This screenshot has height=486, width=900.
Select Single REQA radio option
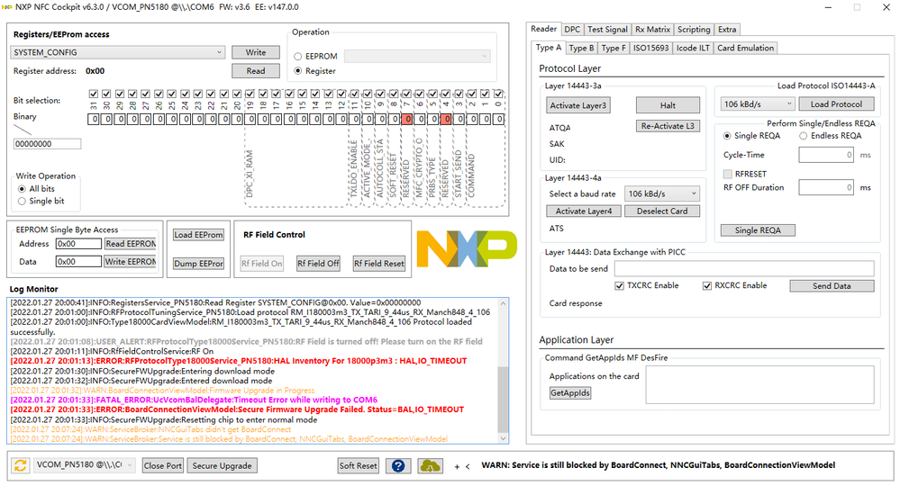coord(727,136)
